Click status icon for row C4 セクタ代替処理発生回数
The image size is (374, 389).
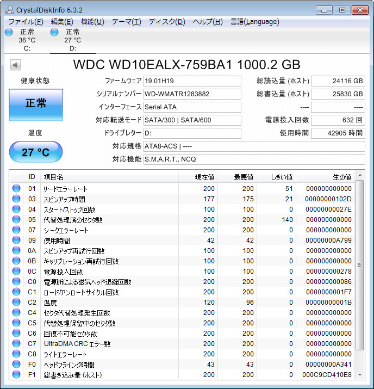point(16,313)
